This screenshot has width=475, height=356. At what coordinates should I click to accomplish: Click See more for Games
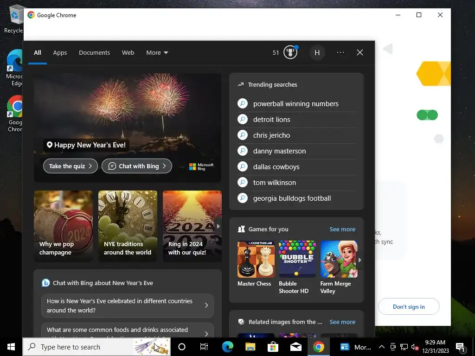(x=342, y=229)
